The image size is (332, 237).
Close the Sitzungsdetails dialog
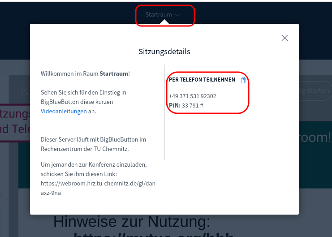285,38
